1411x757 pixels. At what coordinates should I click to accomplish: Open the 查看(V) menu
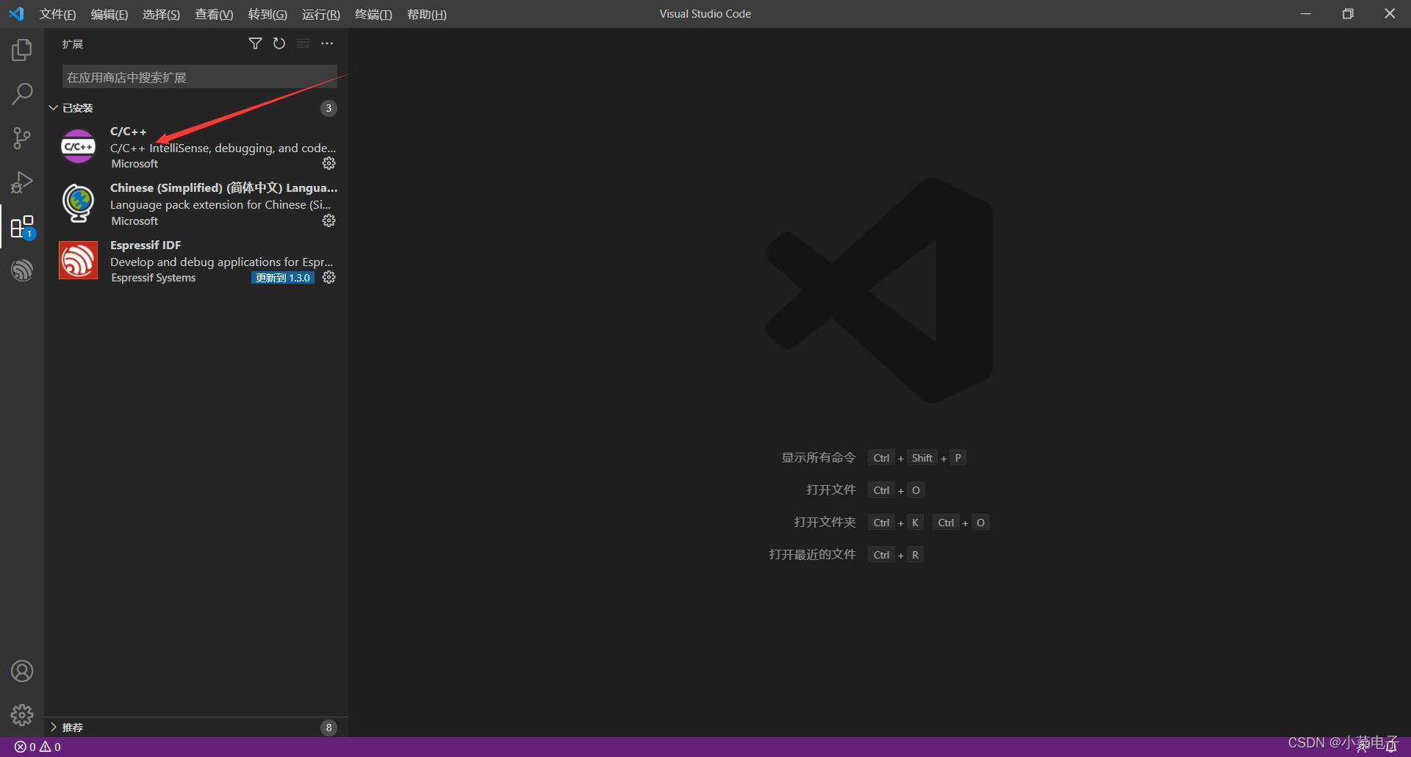click(x=214, y=14)
